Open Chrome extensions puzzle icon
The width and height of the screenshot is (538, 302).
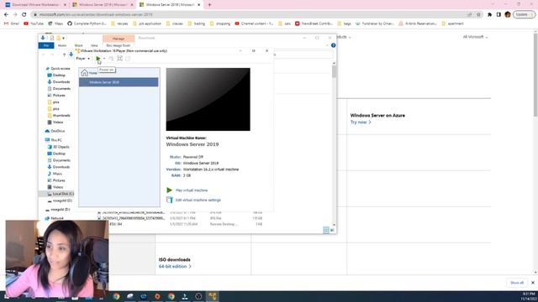(x=489, y=15)
